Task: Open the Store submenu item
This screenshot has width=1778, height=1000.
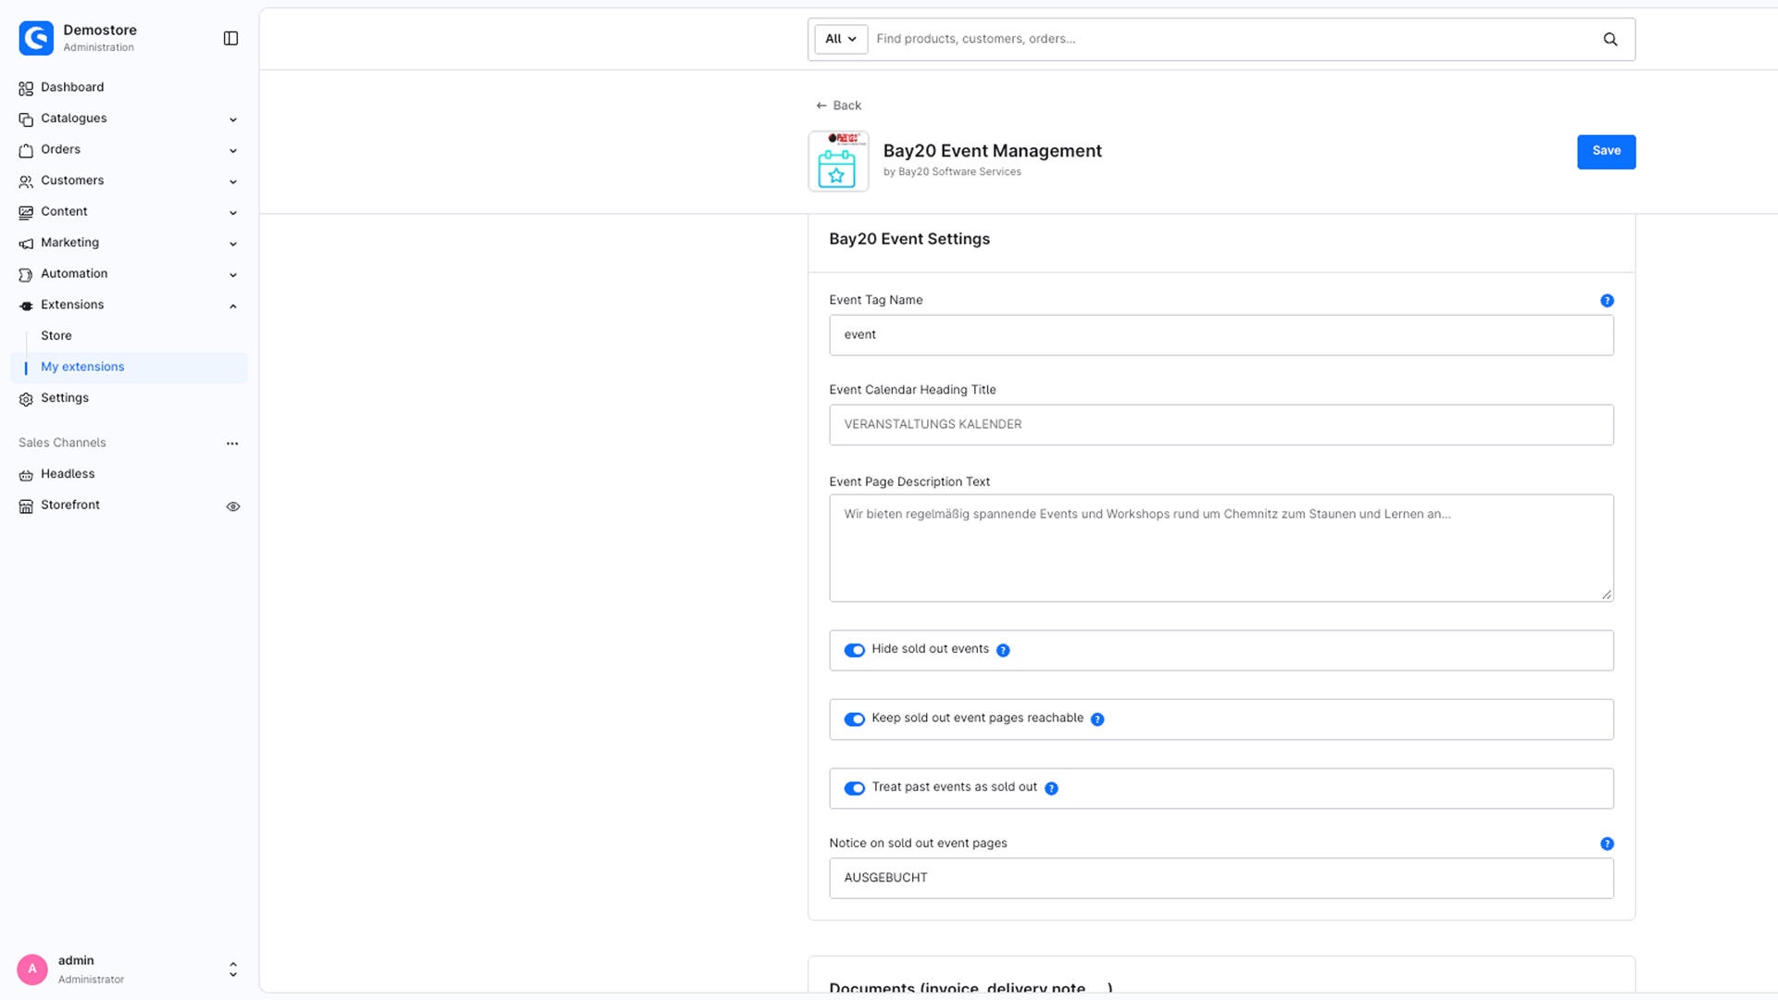Action: click(56, 335)
